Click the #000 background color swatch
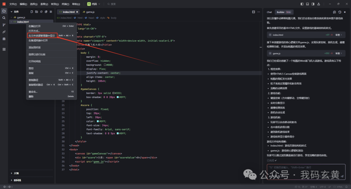Screen dimensions: 351x189 point(105,65)
